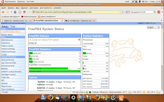Open the Правка menu

11,8
